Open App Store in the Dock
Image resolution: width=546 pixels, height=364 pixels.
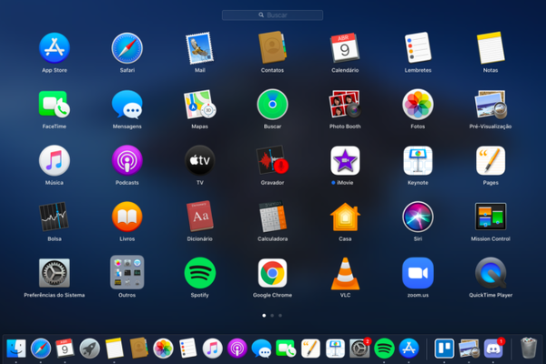409,349
